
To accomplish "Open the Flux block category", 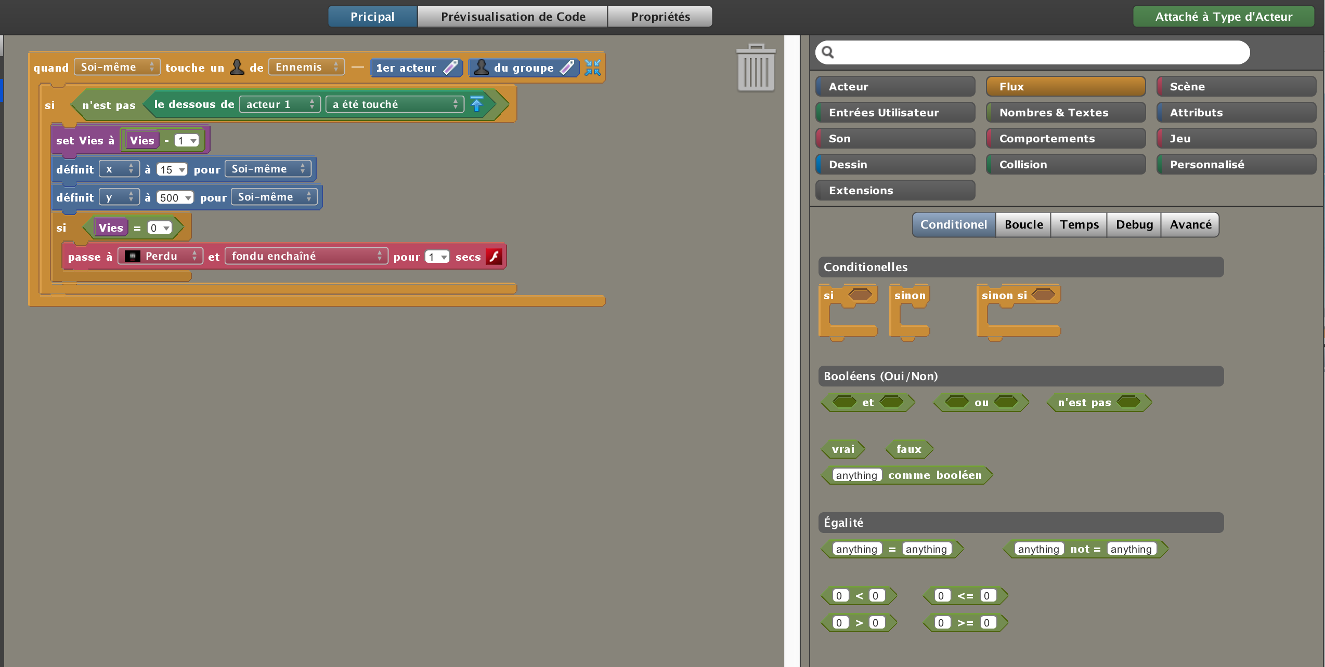I will pyautogui.click(x=1066, y=87).
